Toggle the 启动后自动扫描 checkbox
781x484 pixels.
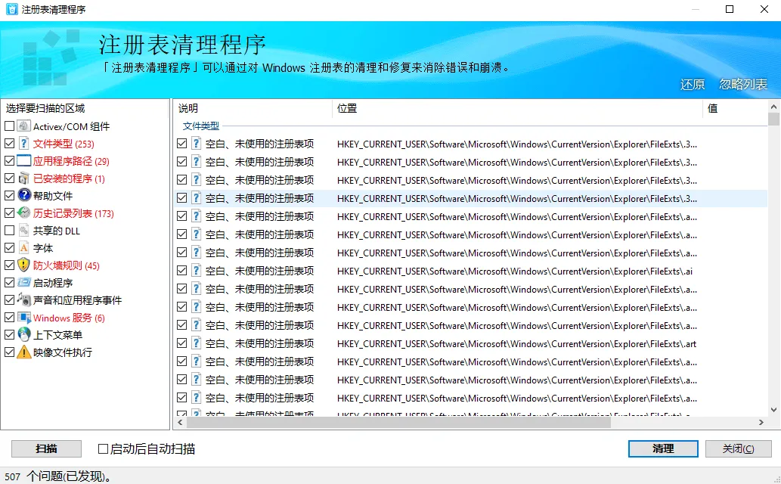coord(103,448)
